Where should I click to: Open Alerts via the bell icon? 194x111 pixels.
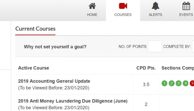pos(155,6)
